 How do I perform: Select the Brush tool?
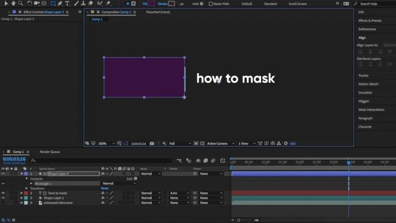pyautogui.click(x=76, y=3)
